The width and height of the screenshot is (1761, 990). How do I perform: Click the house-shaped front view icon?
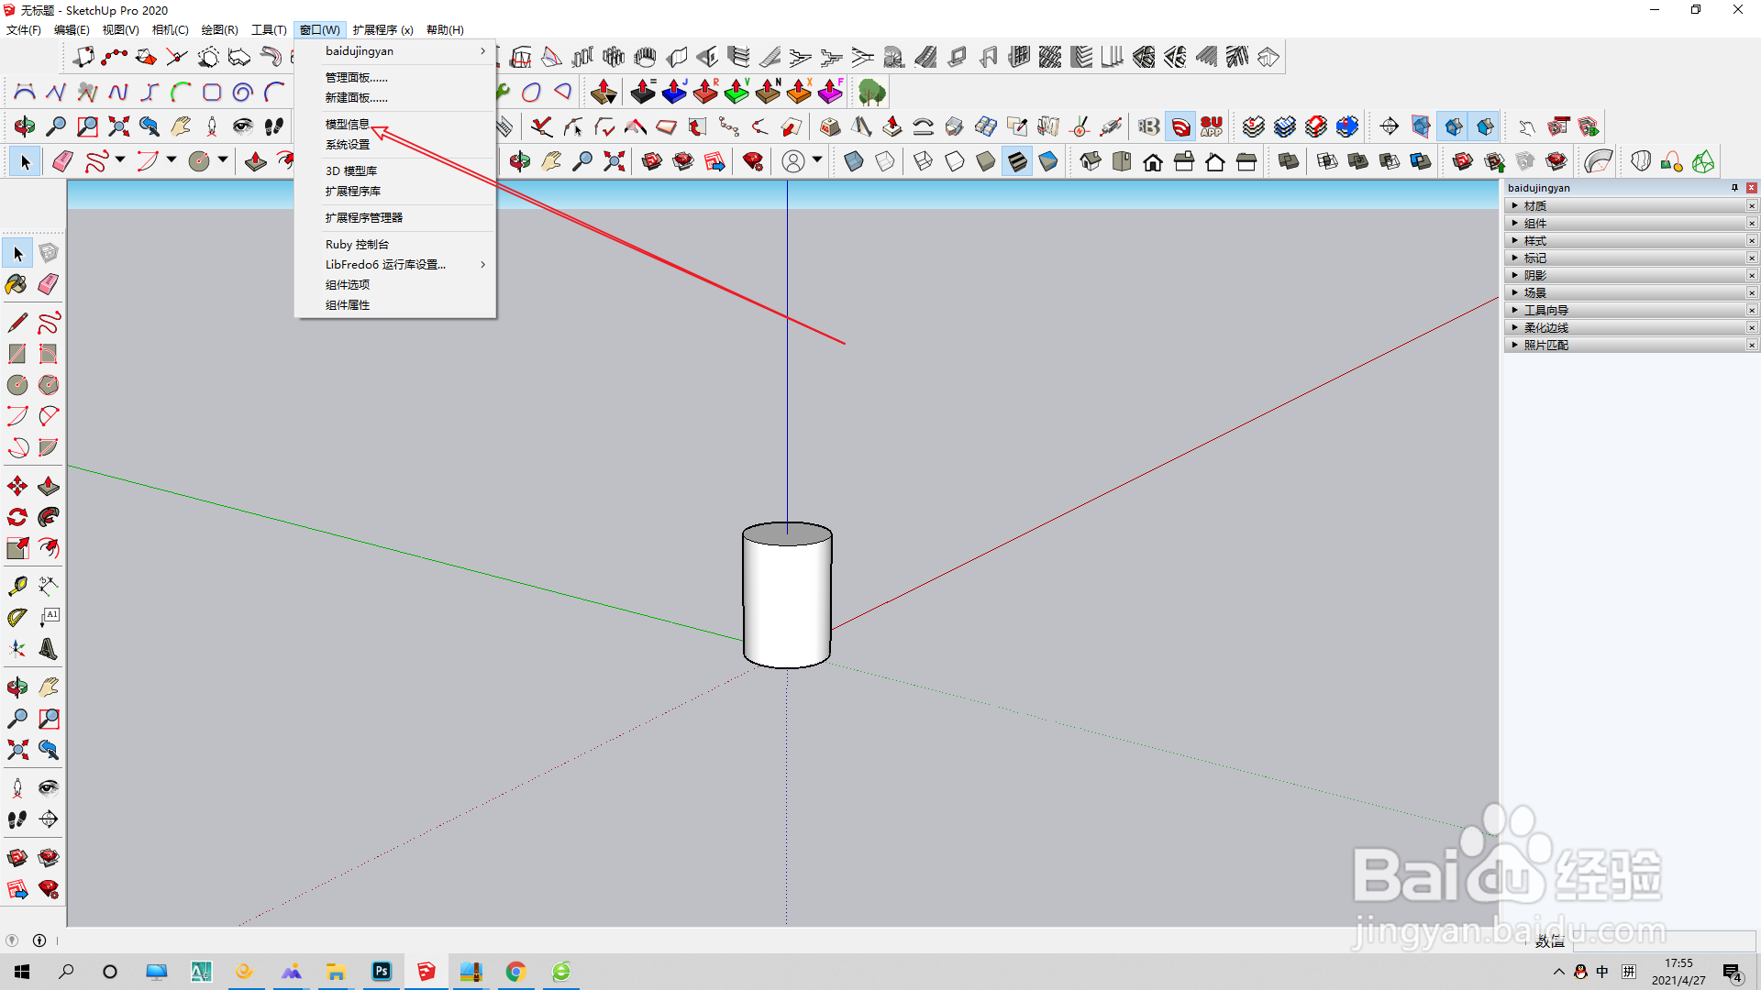click(x=1153, y=162)
